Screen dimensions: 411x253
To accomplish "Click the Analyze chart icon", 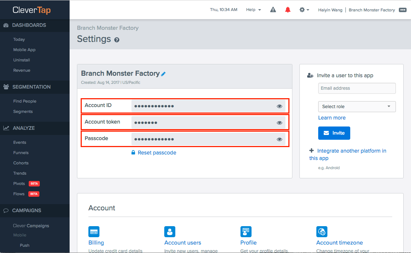I will 6,128.
